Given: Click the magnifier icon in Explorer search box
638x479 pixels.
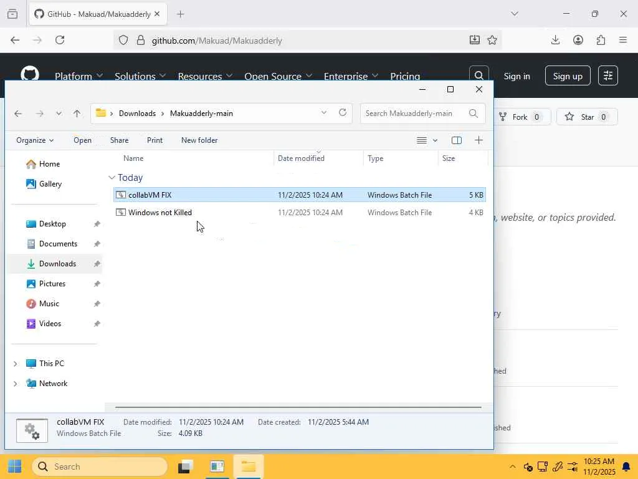Looking at the screenshot, I should coord(474,114).
